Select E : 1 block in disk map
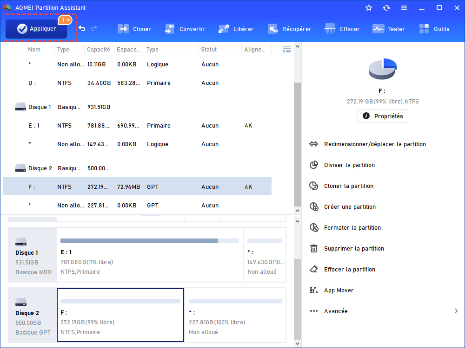The height and width of the screenshot is (348, 465). tap(149, 255)
